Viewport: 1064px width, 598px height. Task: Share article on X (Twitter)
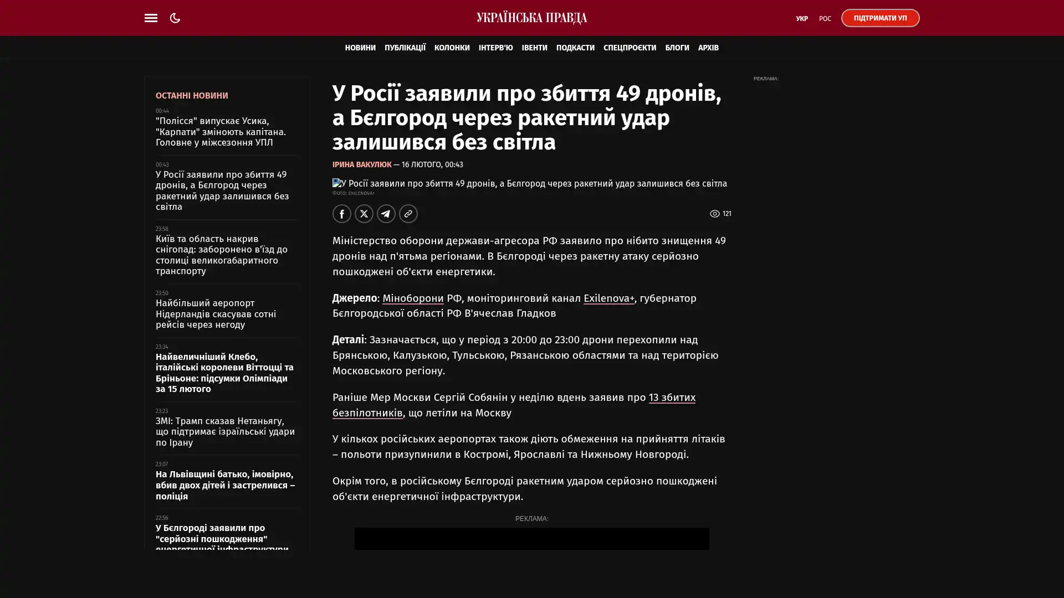[364, 214]
